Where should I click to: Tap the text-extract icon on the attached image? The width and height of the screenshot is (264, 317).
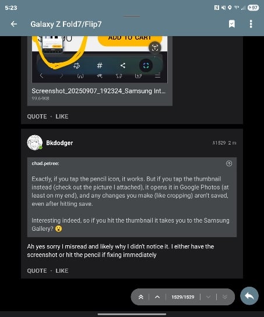coord(155,48)
